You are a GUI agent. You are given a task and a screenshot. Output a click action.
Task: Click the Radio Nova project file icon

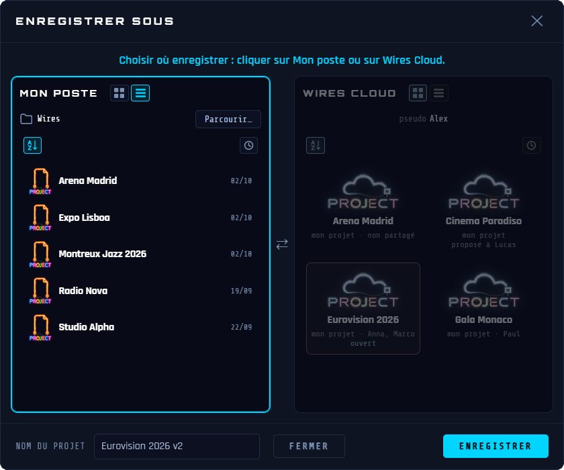point(40,291)
